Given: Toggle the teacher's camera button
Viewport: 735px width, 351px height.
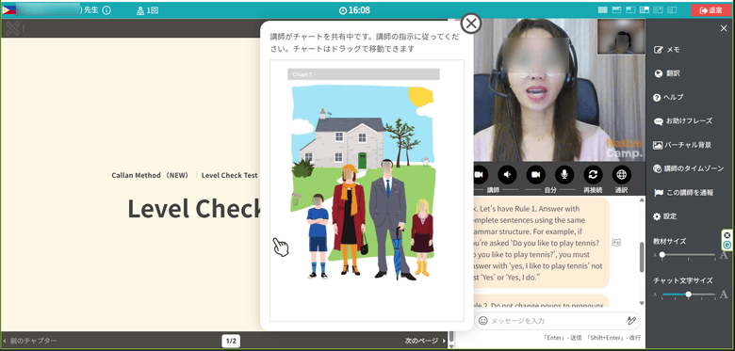Looking at the screenshot, I should pos(480,175).
